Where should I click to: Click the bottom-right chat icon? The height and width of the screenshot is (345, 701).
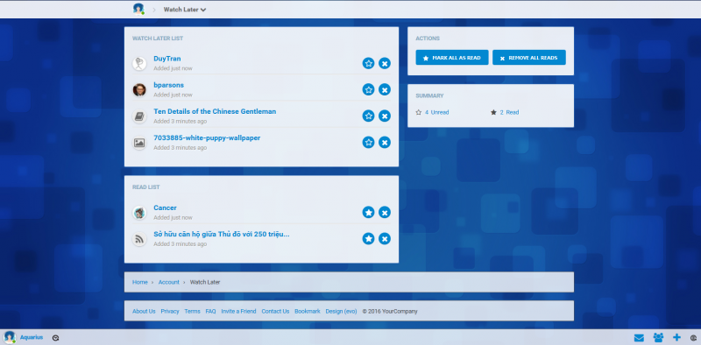pyautogui.click(x=694, y=338)
